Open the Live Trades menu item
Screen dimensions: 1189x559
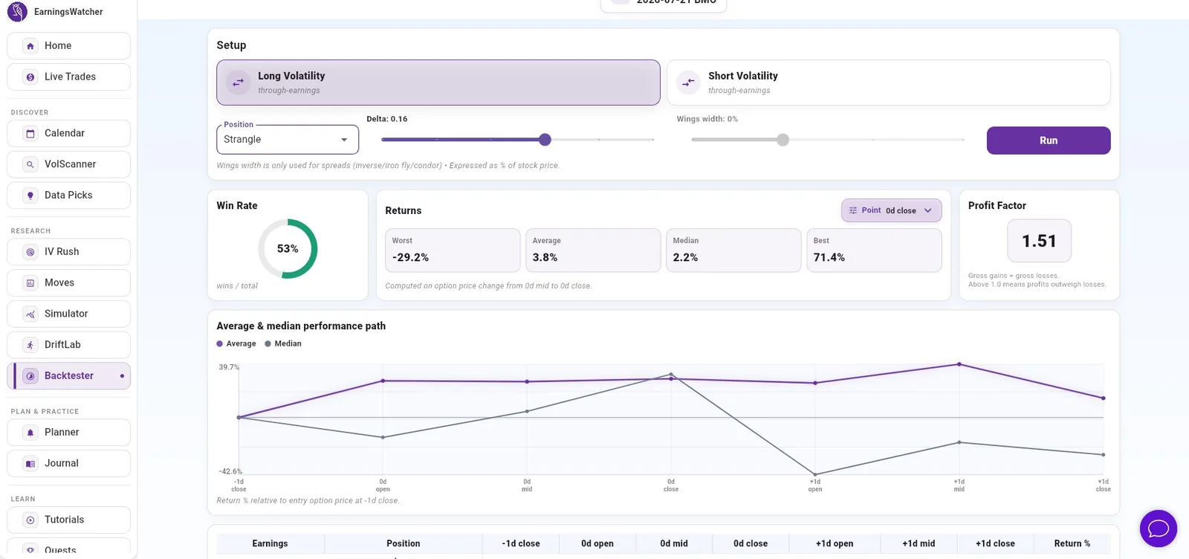pyautogui.click(x=68, y=77)
